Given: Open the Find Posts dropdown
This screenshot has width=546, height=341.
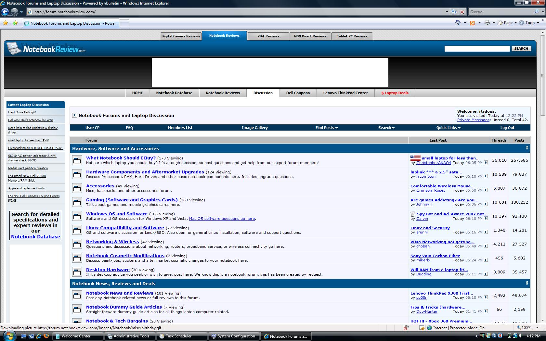Looking at the screenshot, I should point(326,128).
